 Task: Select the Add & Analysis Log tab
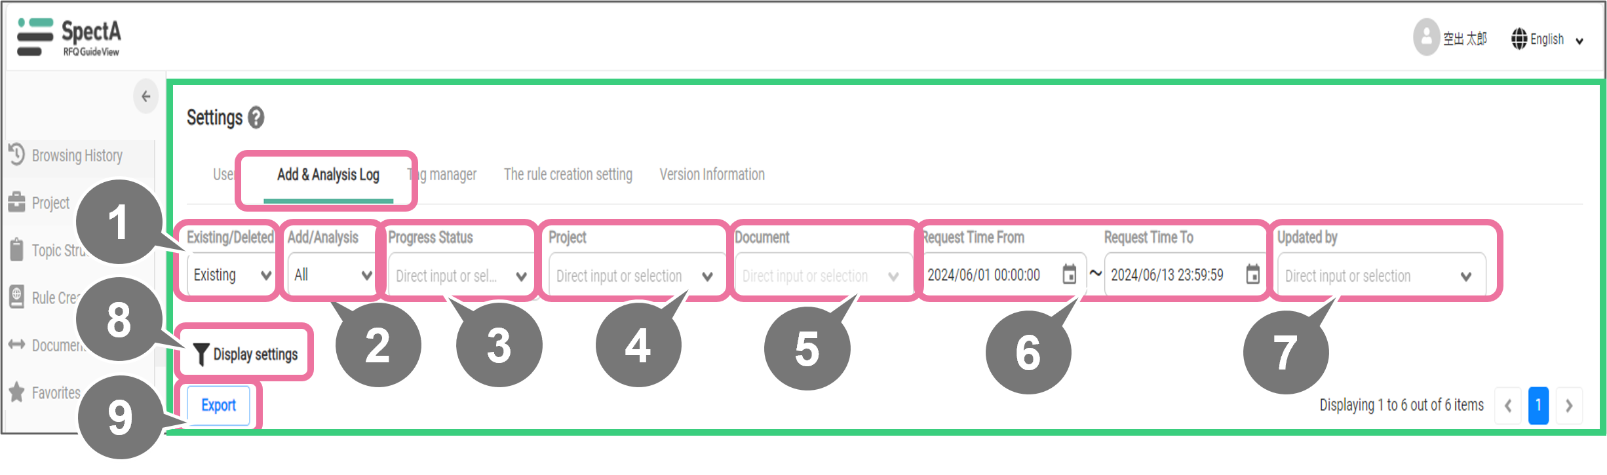[x=328, y=175]
